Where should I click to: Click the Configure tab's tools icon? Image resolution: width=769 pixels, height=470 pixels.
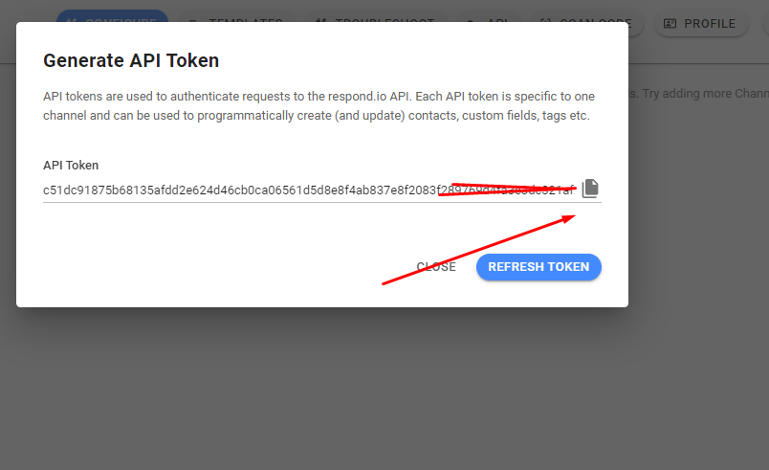click(73, 20)
